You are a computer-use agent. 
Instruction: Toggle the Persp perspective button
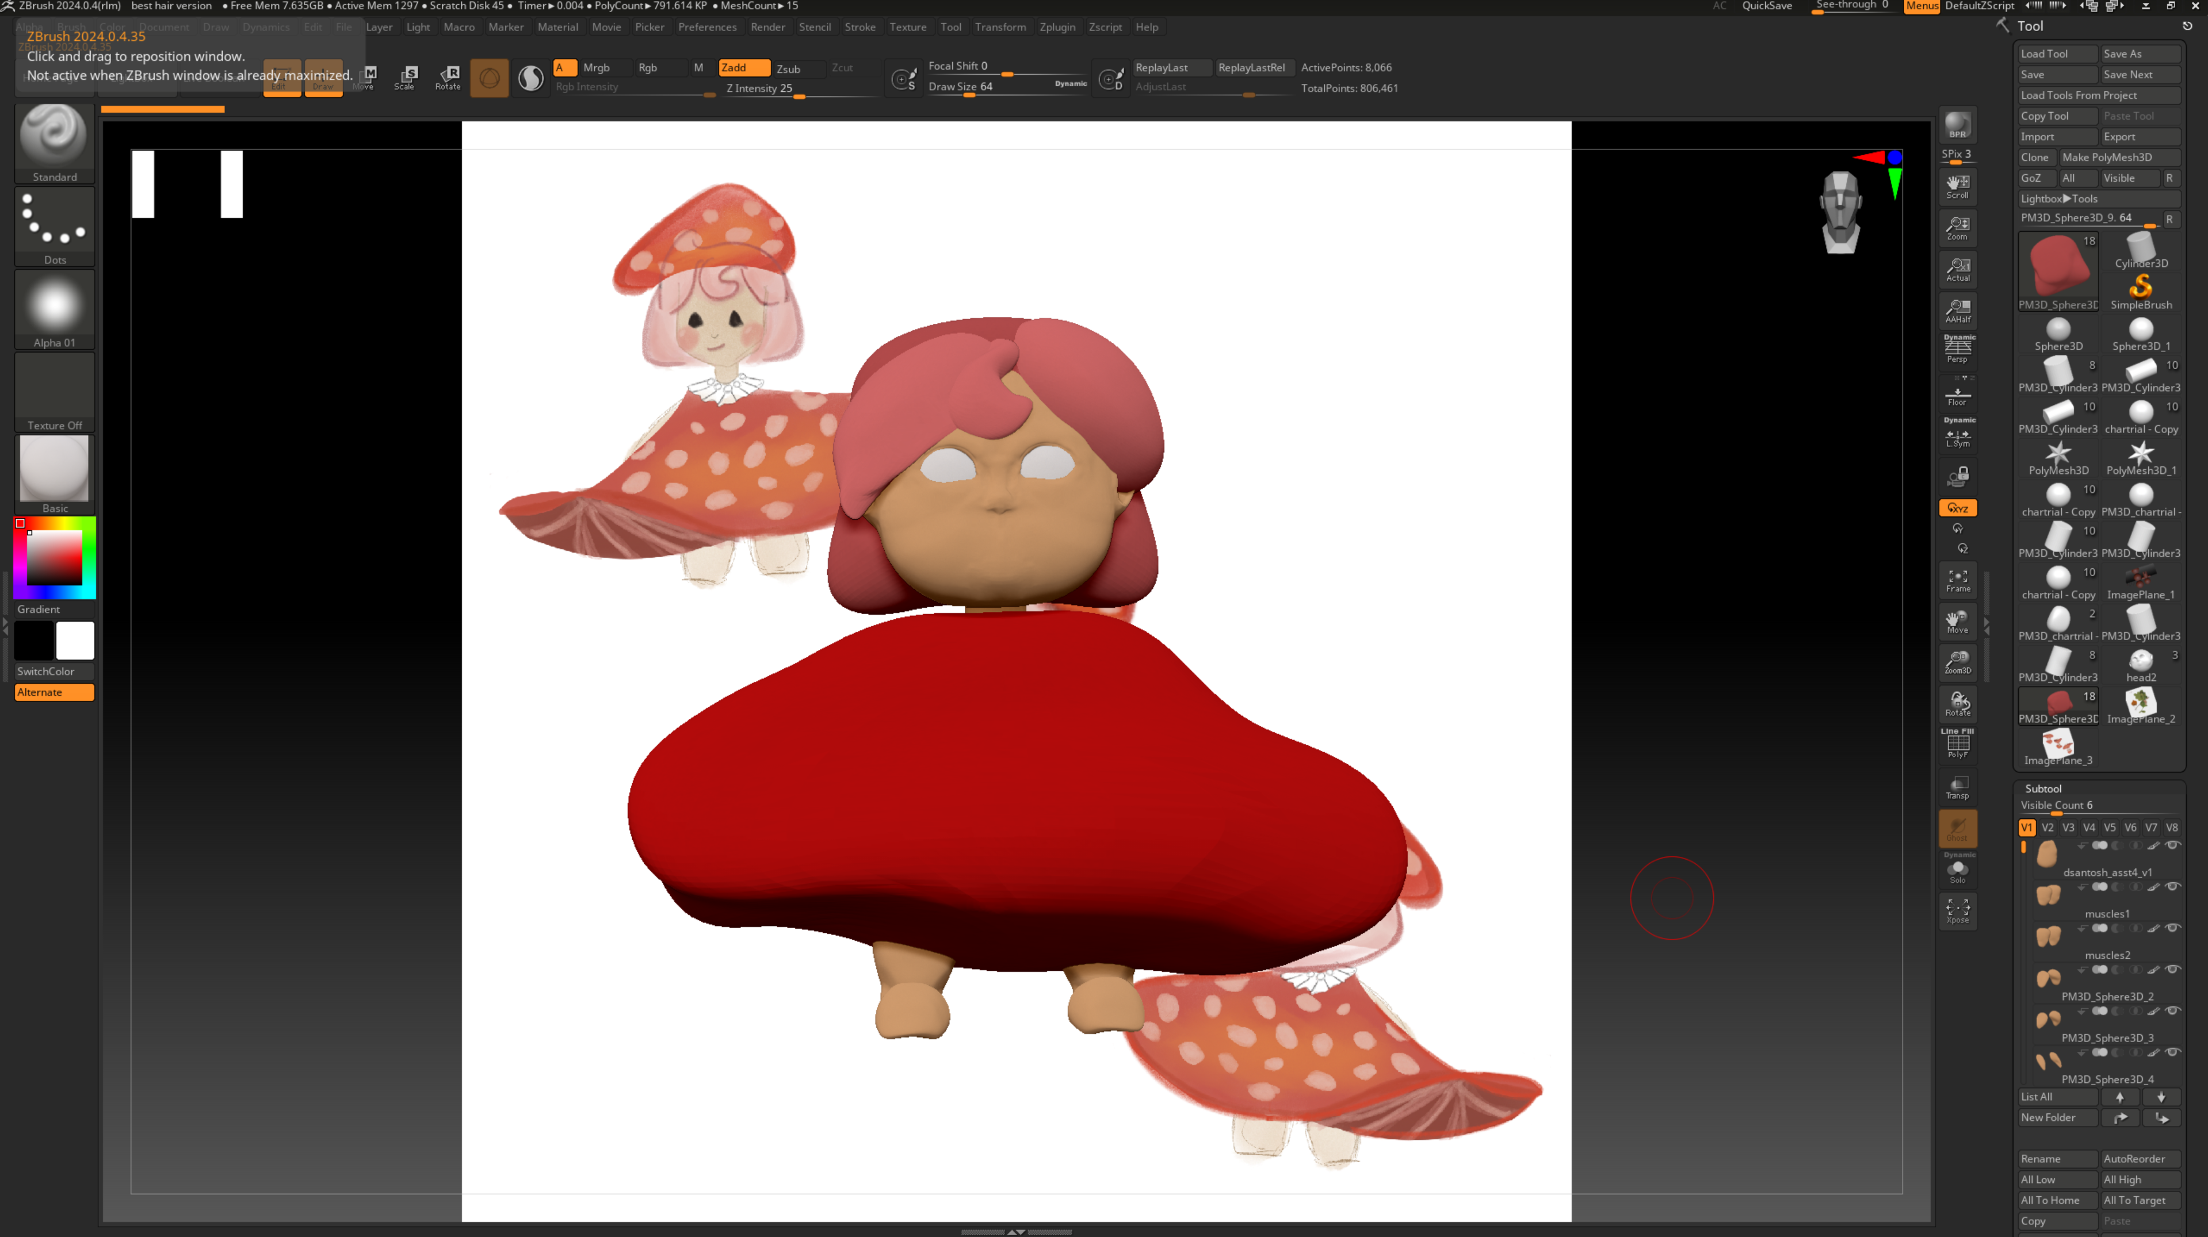1957,351
